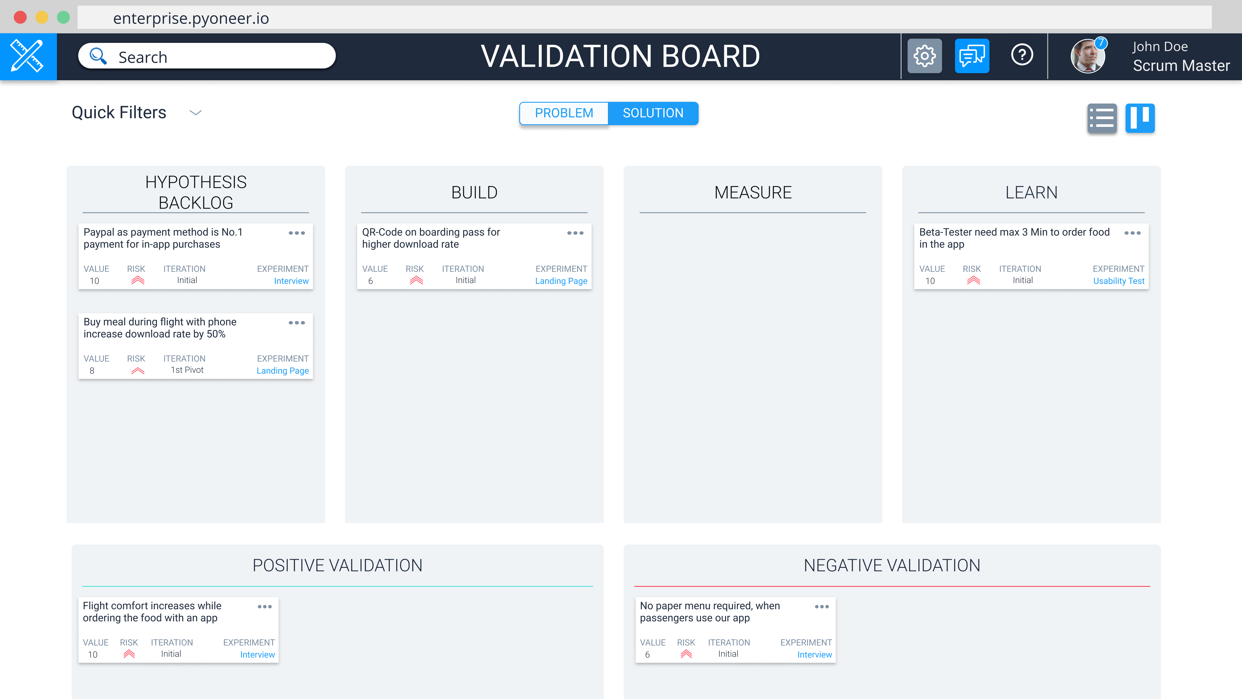Open options menu on QR-Code card
1242x699 pixels.
575,233
